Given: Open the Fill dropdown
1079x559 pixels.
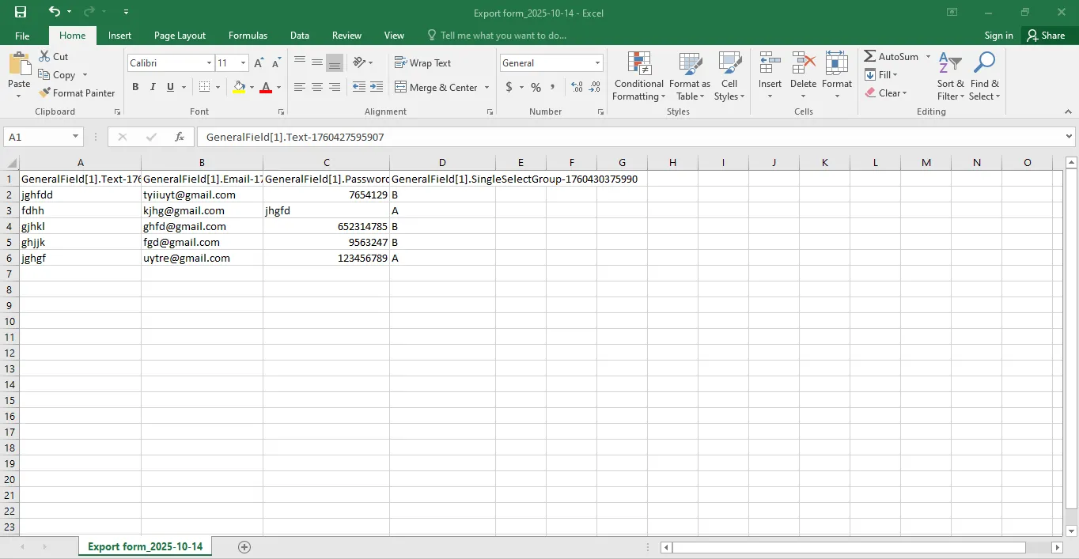Looking at the screenshot, I should click(881, 75).
